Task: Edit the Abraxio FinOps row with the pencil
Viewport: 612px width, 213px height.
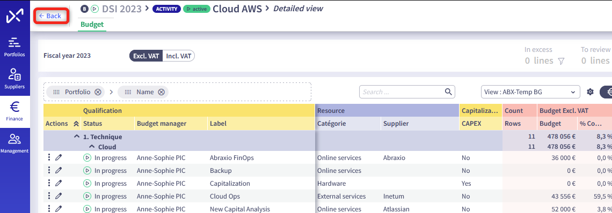Action: click(x=59, y=158)
